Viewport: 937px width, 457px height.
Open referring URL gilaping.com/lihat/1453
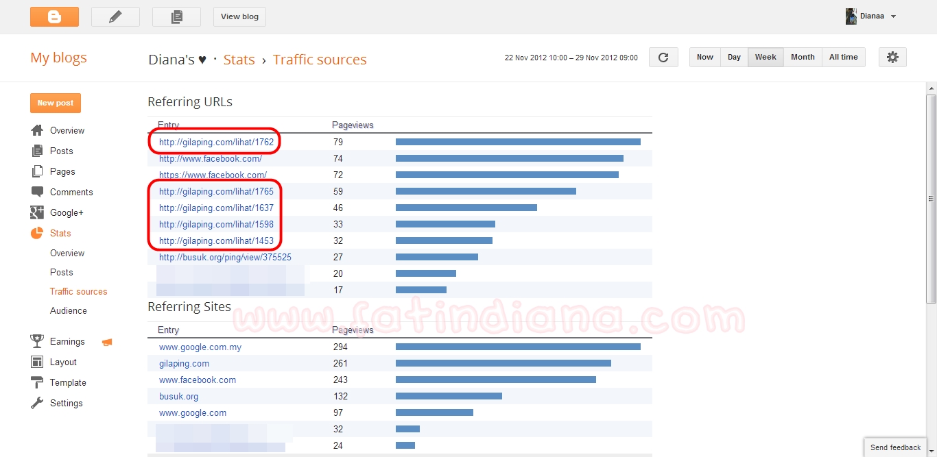(x=216, y=240)
